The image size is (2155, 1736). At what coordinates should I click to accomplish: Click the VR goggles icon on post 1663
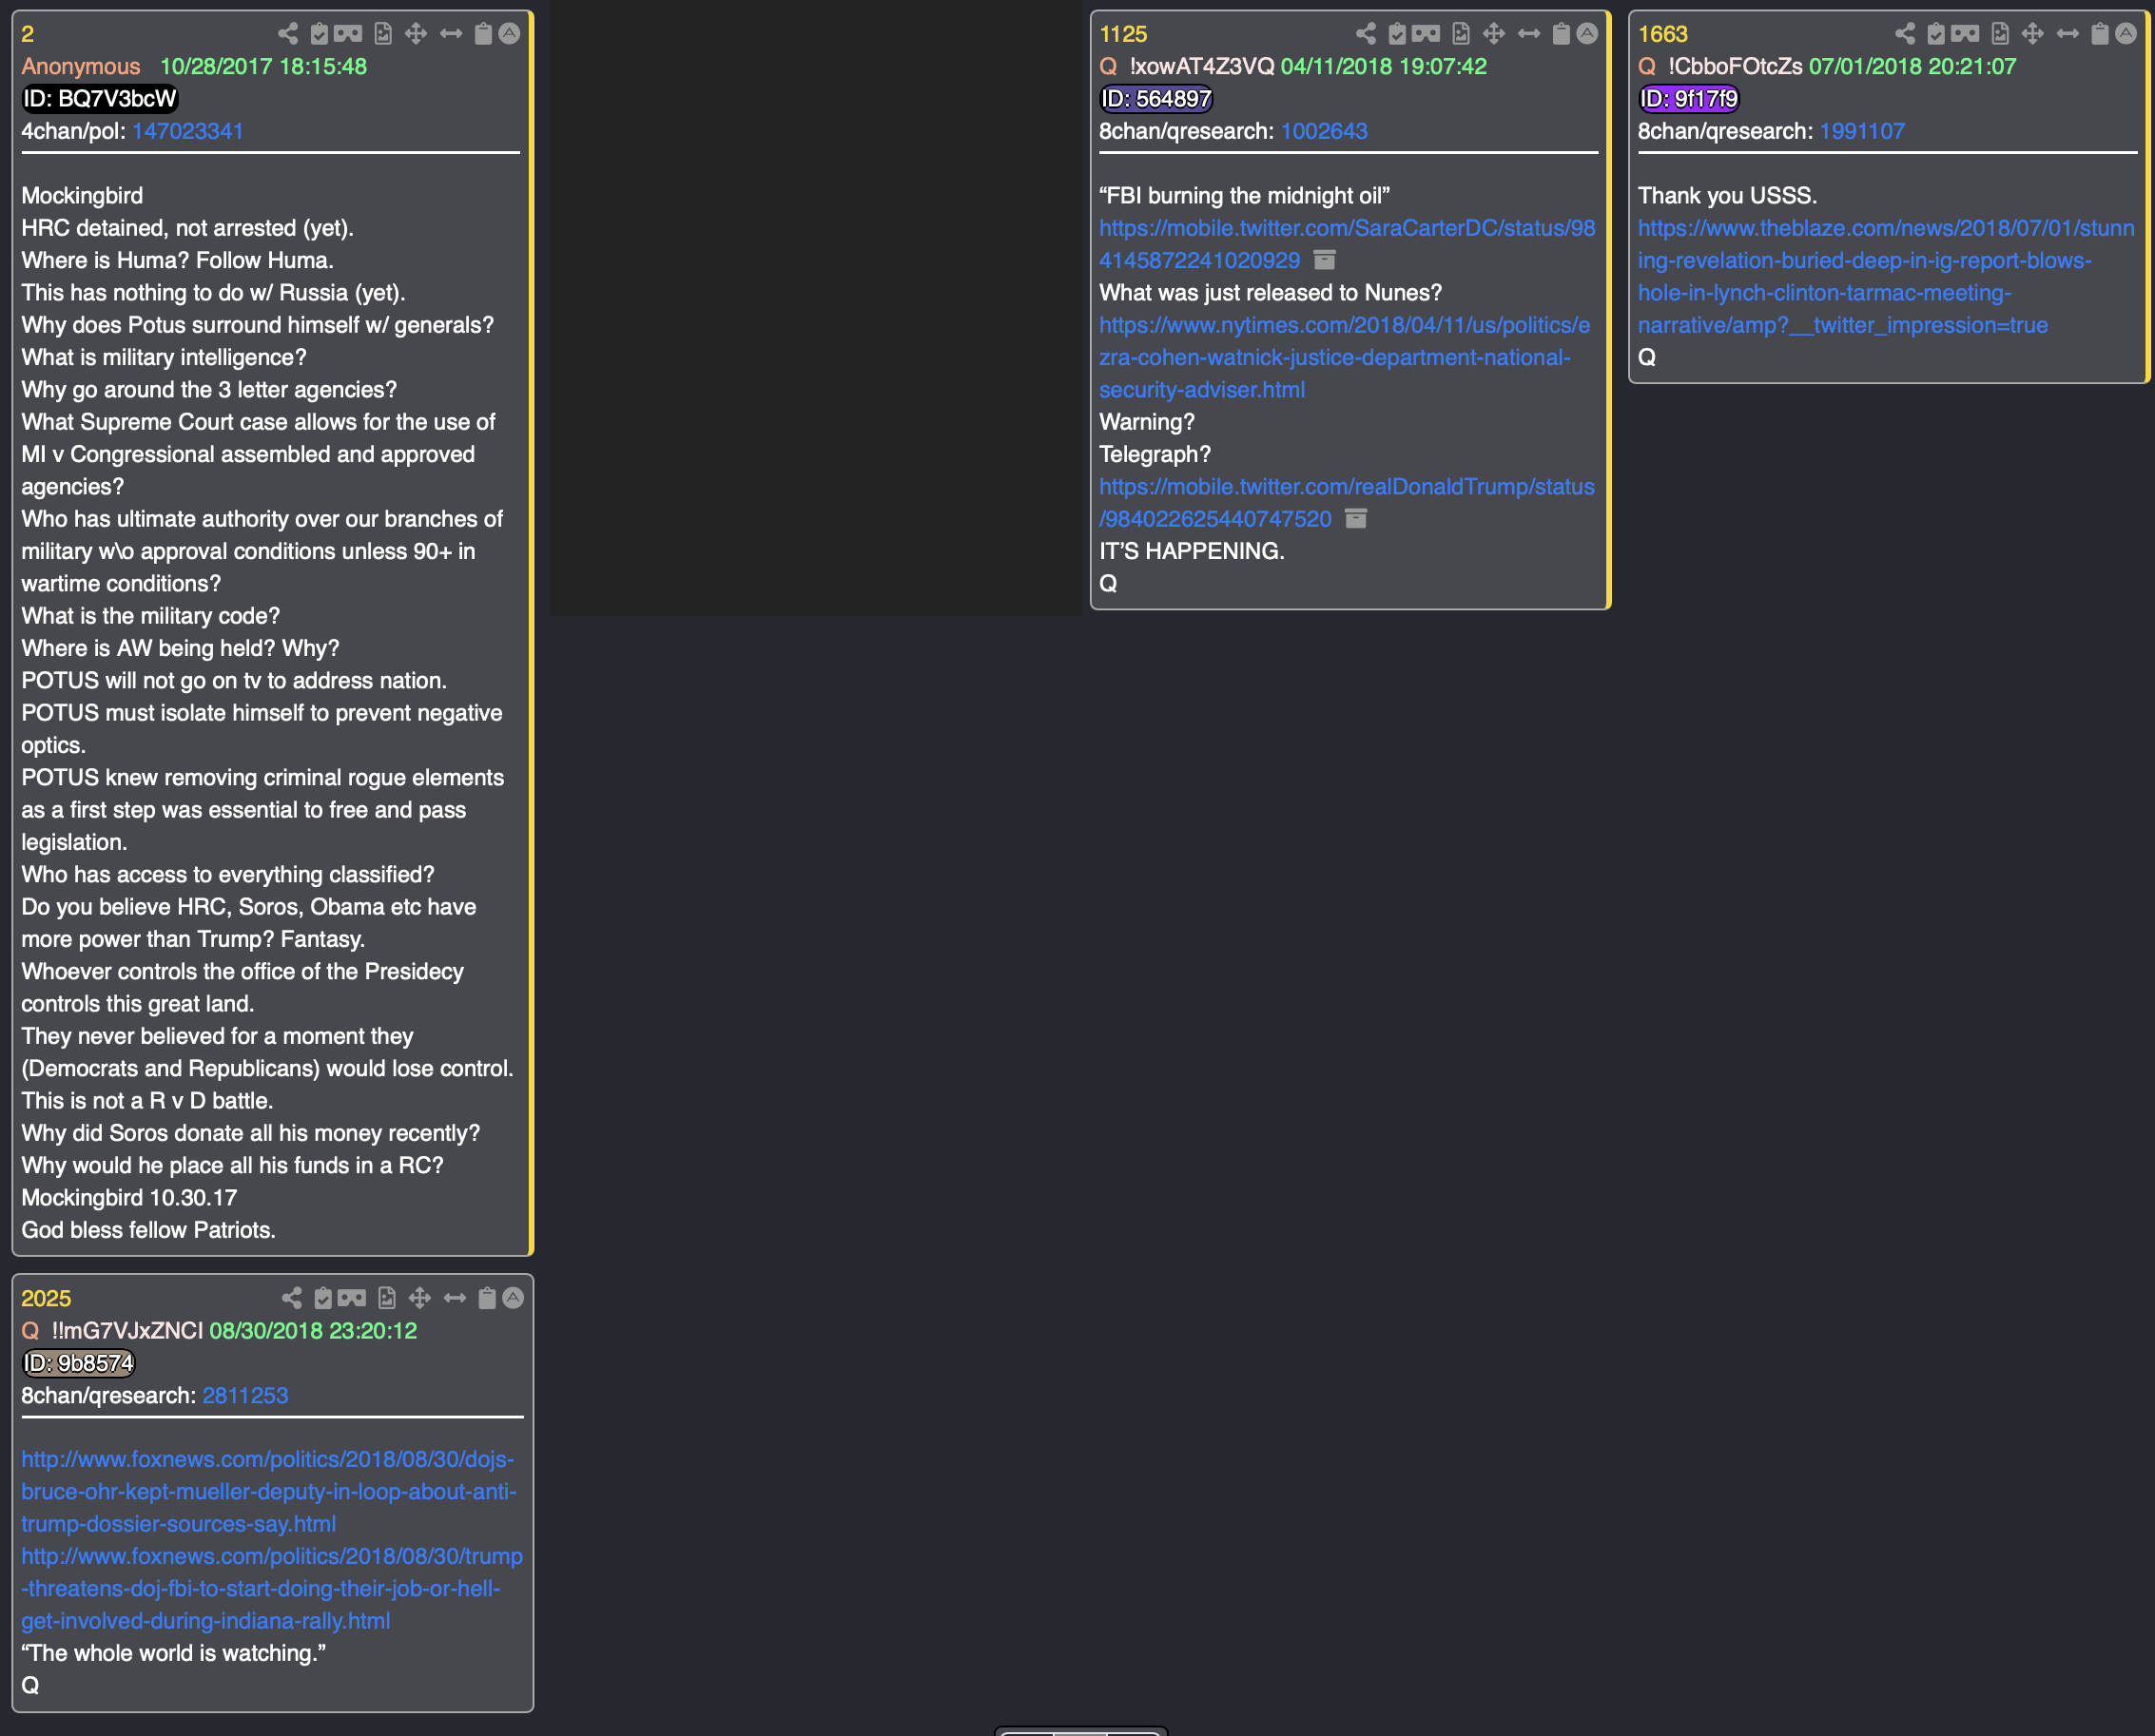1965,34
